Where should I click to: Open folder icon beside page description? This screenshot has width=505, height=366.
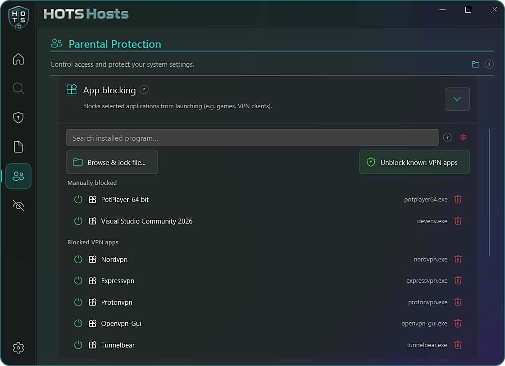pyautogui.click(x=475, y=64)
